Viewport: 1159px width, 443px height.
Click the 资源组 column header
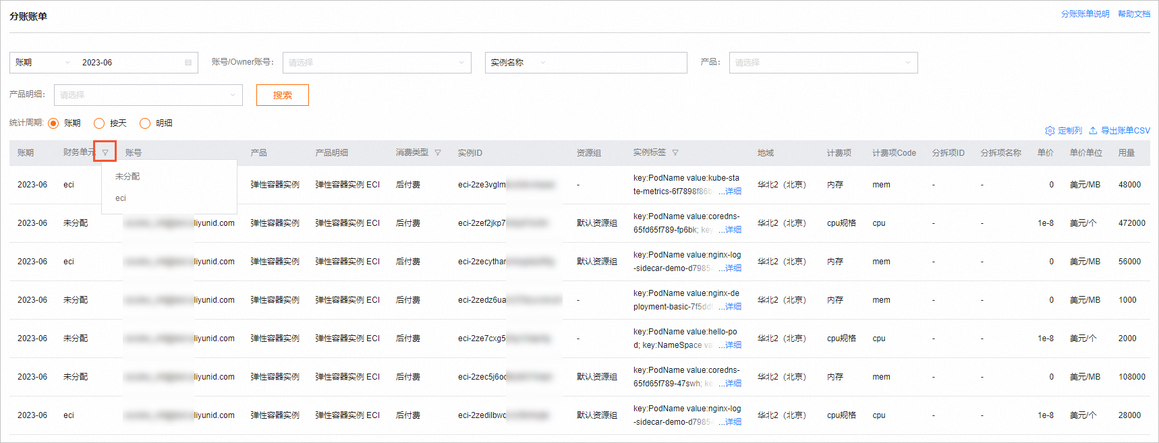click(x=589, y=153)
